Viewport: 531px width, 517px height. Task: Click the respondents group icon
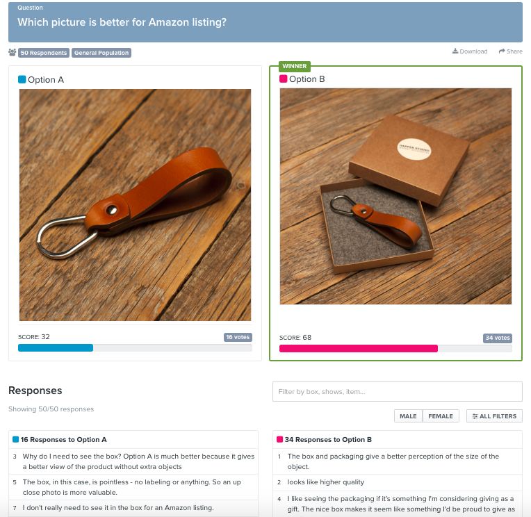tap(13, 53)
